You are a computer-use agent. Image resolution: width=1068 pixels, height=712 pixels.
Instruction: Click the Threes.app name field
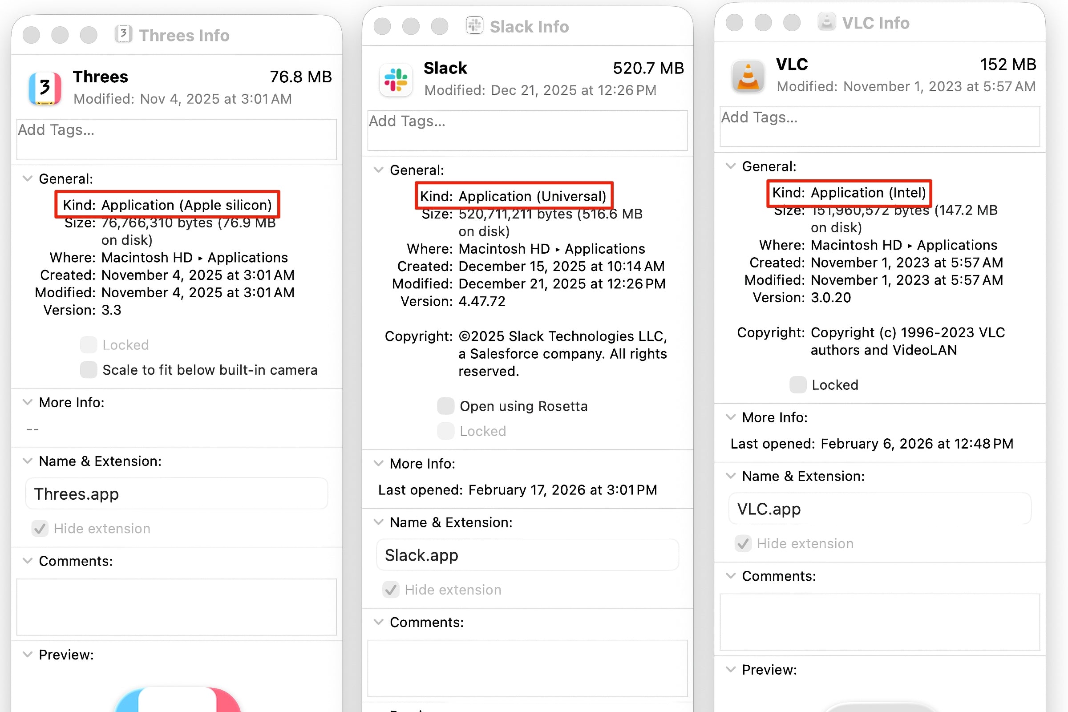click(x=177, y=494)
